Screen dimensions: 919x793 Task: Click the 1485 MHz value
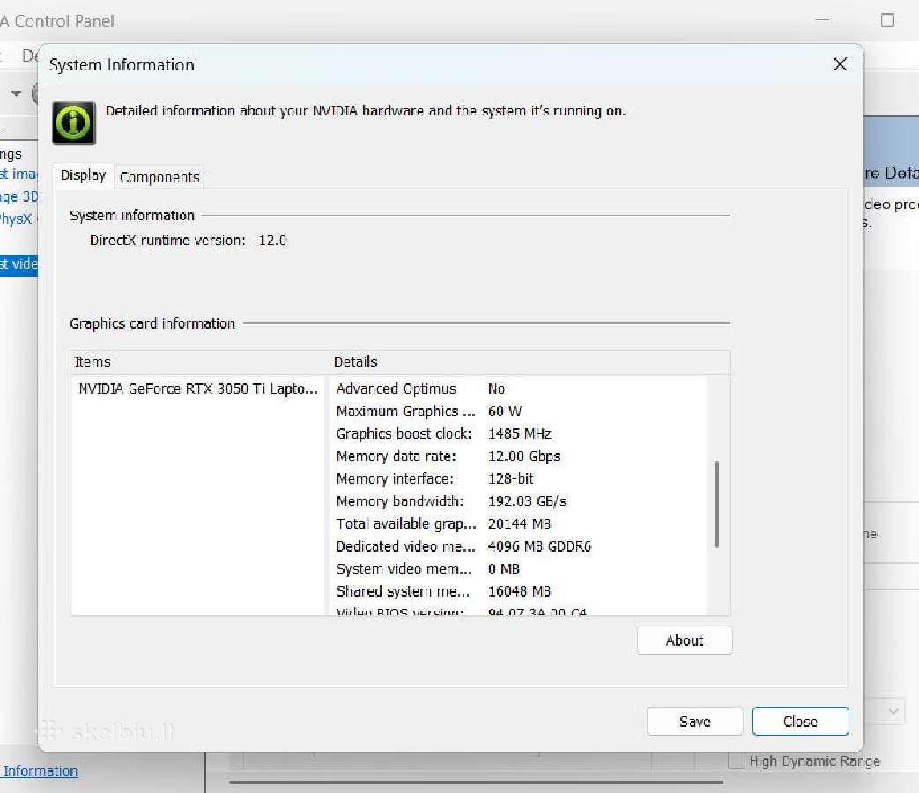pos(519,434)
